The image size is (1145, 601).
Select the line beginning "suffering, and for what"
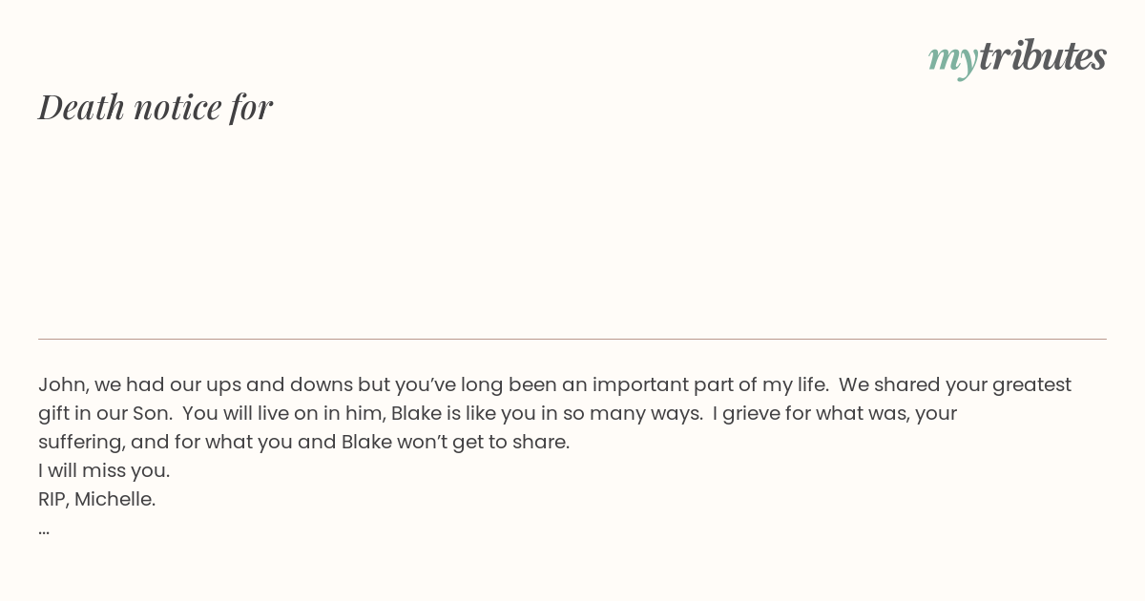[303, 442]
